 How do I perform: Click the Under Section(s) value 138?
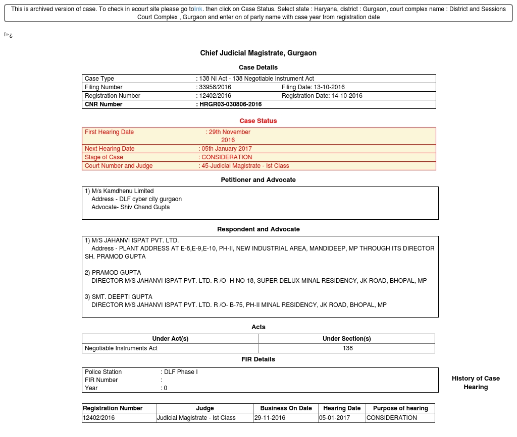coord(347,348)
